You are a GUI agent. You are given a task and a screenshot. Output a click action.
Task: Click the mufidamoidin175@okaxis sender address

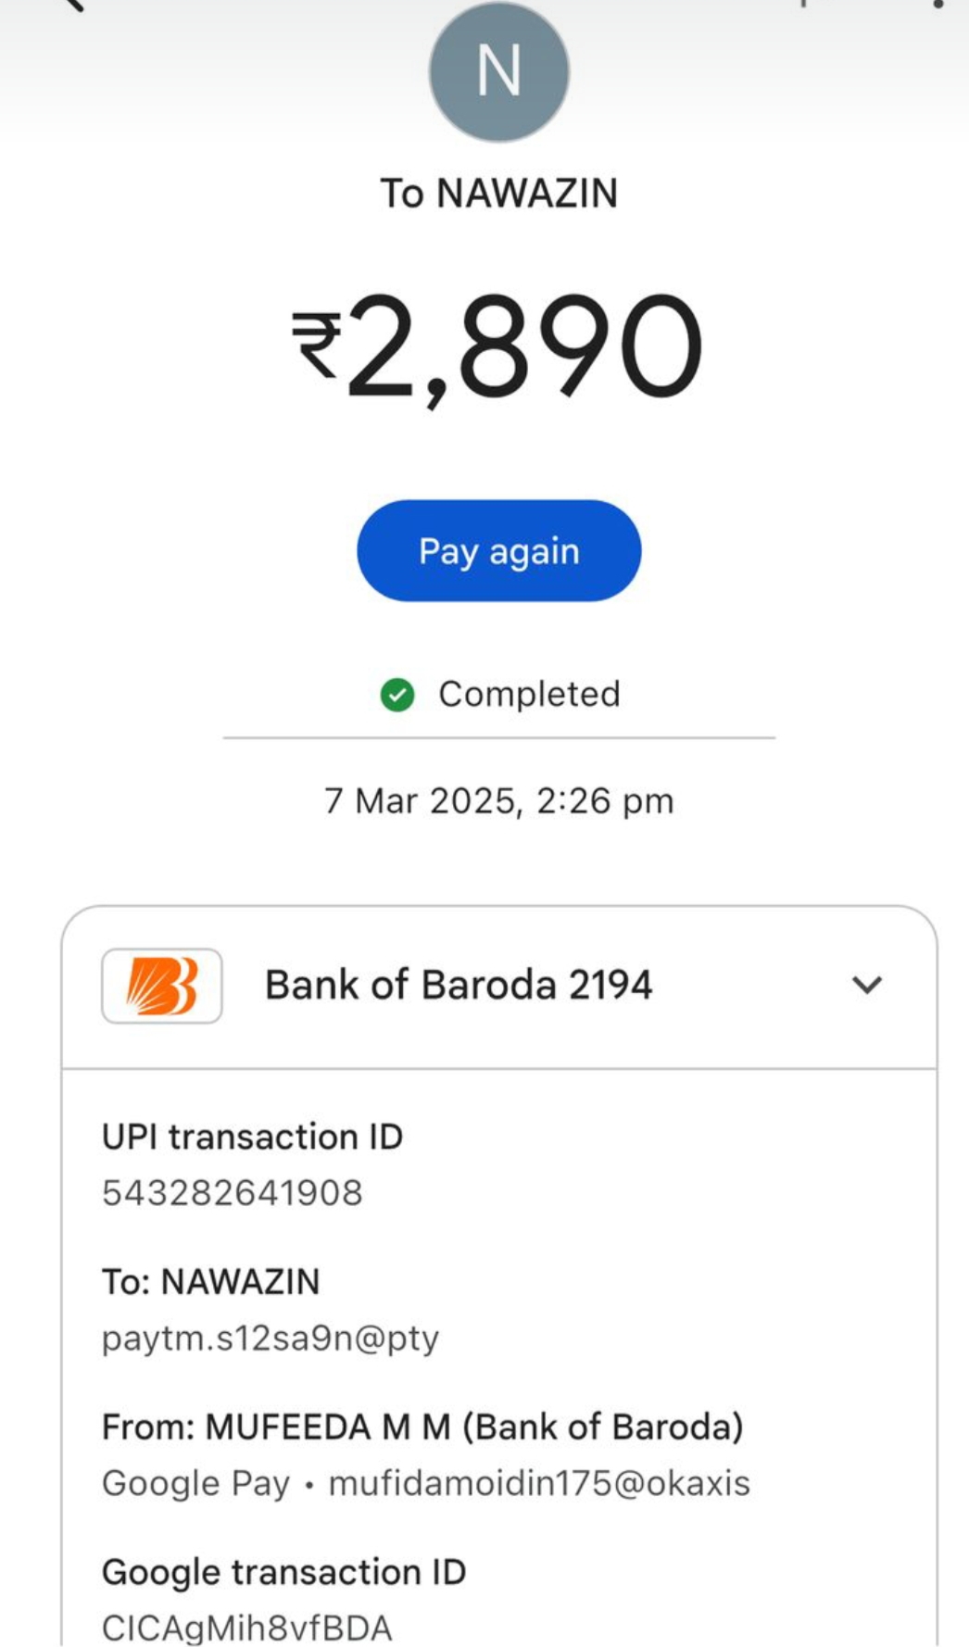539,1484
